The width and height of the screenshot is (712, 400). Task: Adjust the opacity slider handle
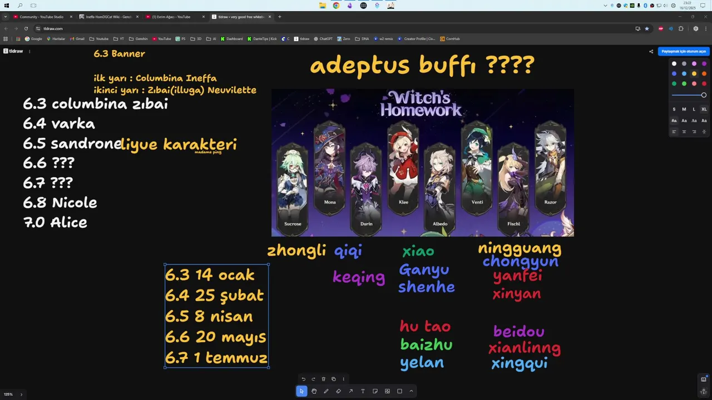pos(704,95)
